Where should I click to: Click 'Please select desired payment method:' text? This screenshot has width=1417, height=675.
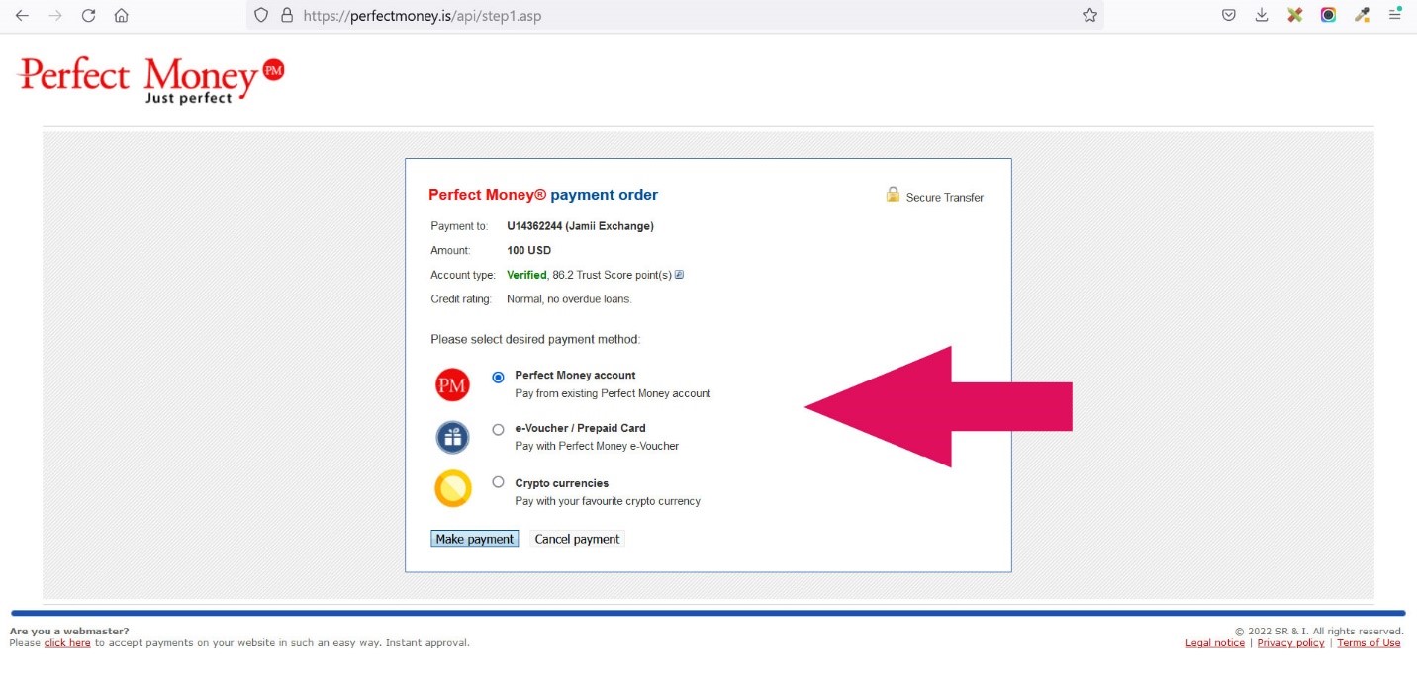tap(535, 339)
